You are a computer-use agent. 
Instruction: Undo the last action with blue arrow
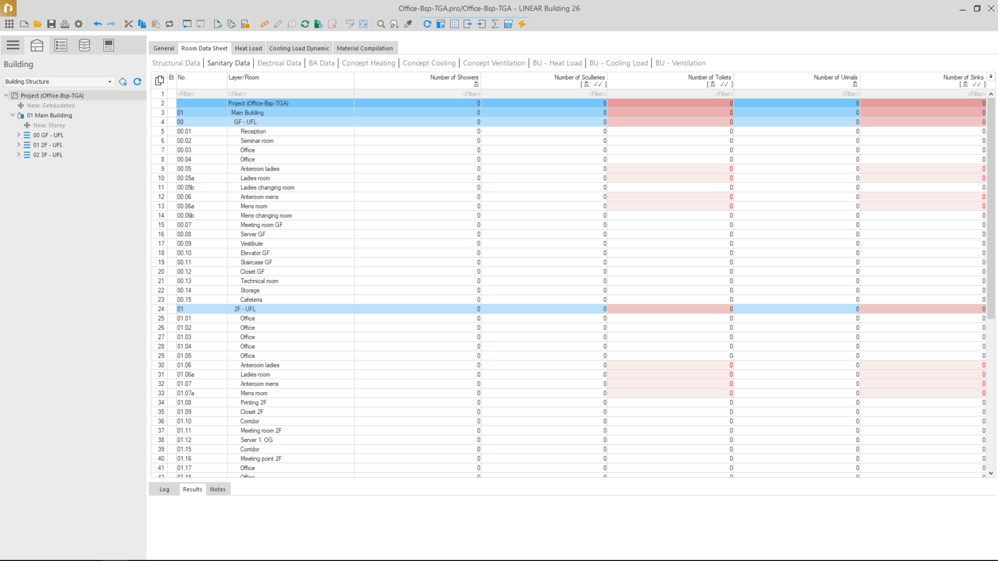point(98,24)
